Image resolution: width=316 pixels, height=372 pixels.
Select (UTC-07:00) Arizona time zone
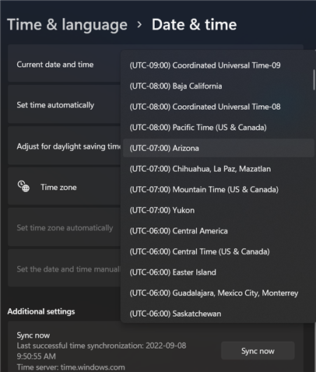(219, 148)
